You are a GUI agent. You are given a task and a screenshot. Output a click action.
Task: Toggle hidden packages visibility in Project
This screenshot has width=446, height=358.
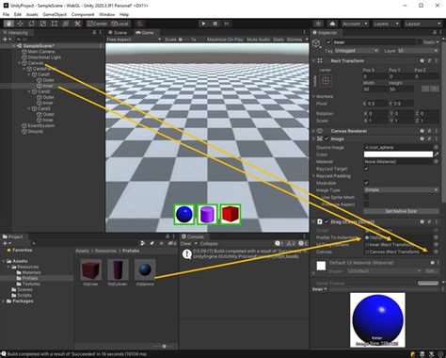(x=172, y=243)
